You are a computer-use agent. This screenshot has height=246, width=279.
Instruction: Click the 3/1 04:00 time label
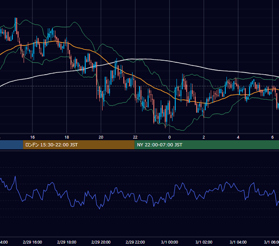238,242
